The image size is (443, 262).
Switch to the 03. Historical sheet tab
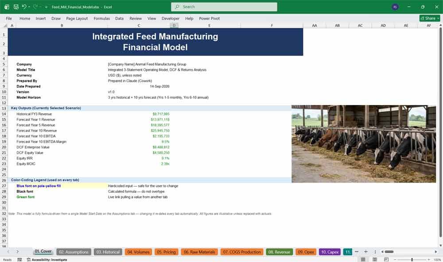point(108,252)
